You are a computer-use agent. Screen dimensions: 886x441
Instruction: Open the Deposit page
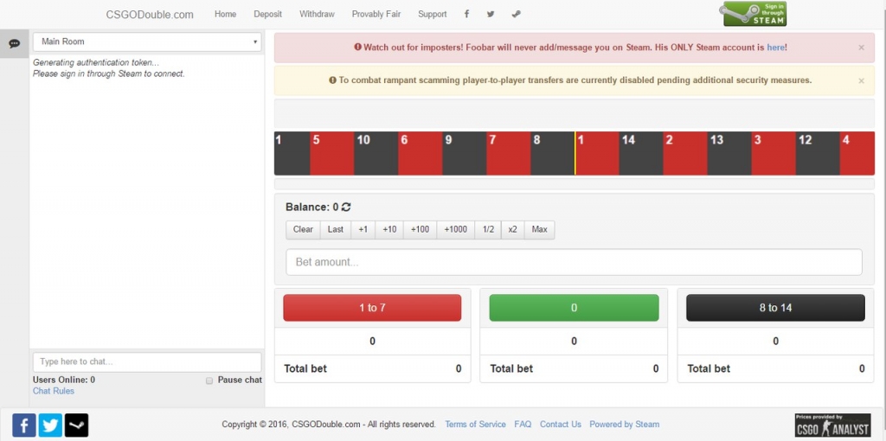tap(268, 14)
